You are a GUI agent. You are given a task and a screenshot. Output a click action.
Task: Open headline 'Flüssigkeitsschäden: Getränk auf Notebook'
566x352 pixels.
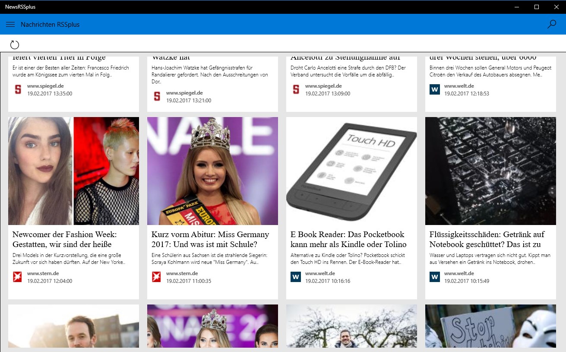[x=487, y=239]
